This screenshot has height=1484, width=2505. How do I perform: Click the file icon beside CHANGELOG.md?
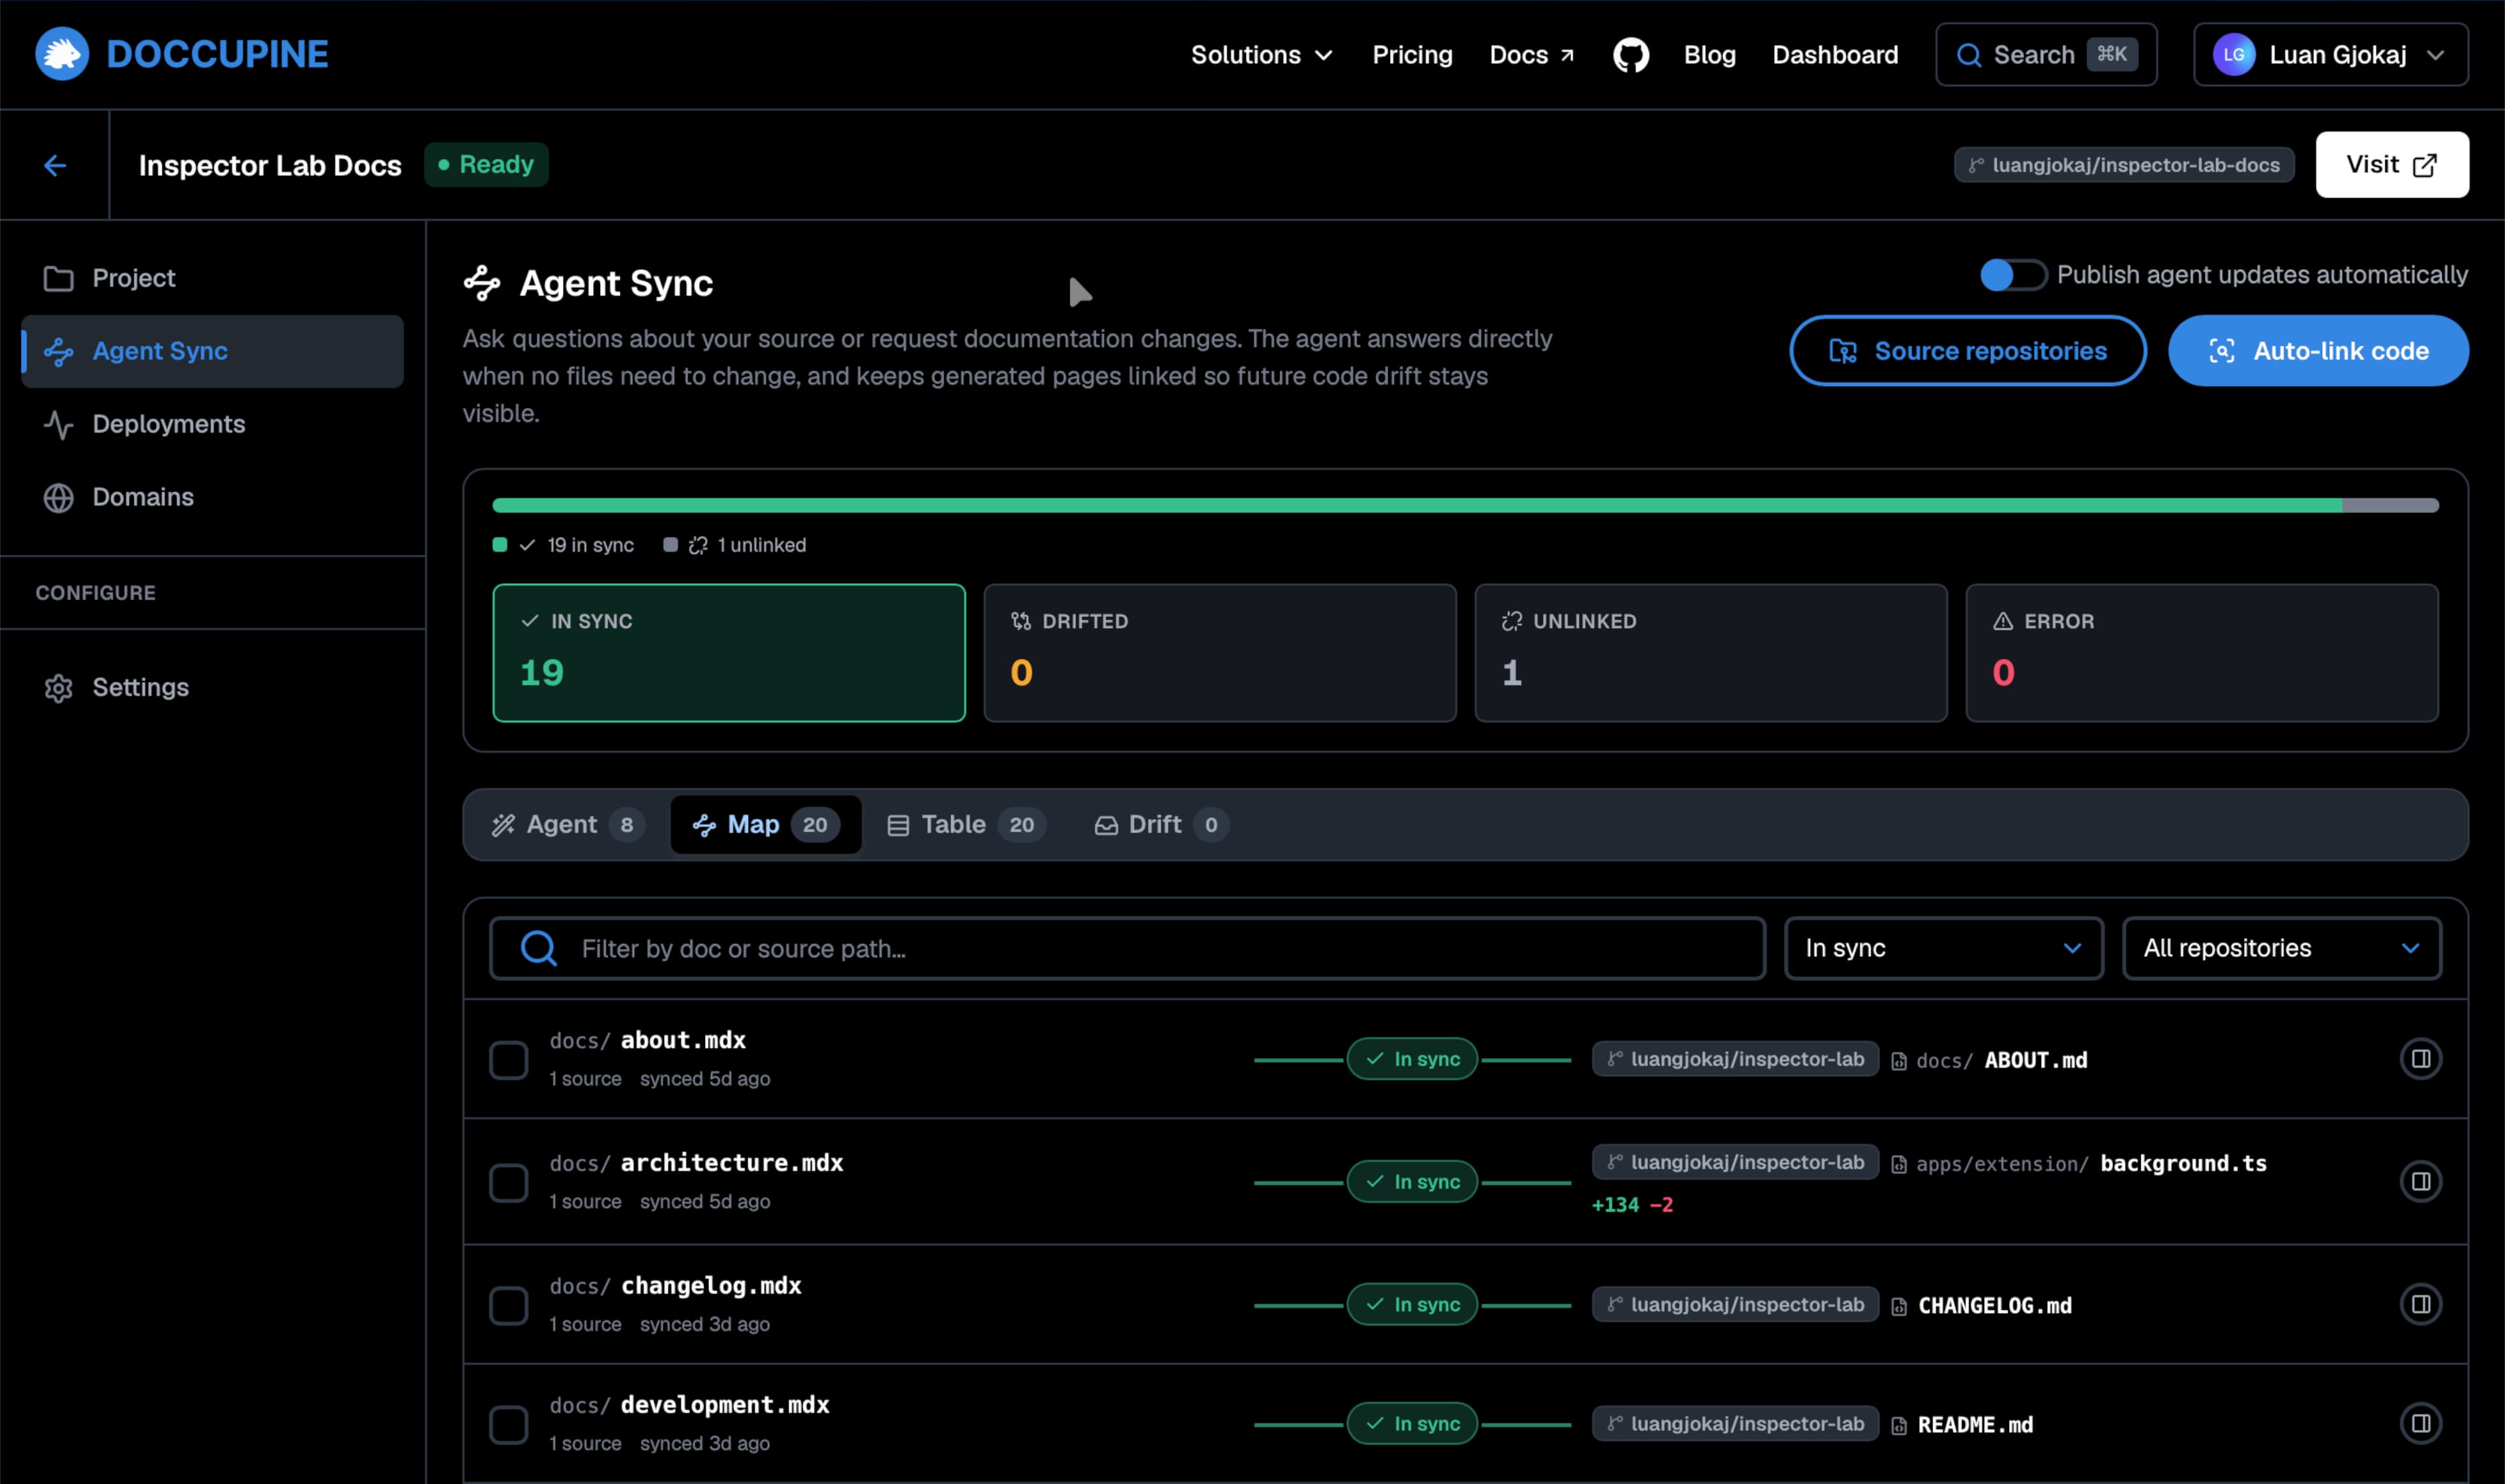[1898, 1307]
